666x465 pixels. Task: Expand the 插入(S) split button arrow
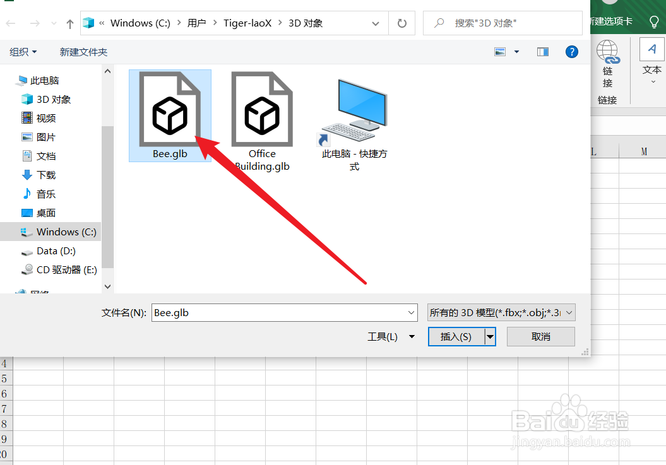[491, 336]
